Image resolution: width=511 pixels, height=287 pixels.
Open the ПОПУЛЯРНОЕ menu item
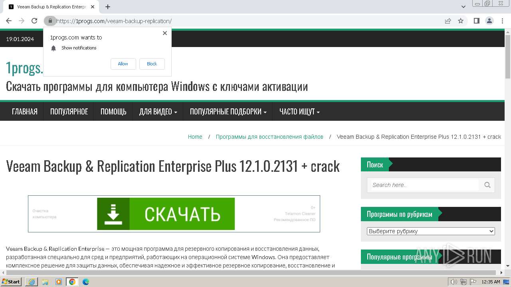coord(69,112)
